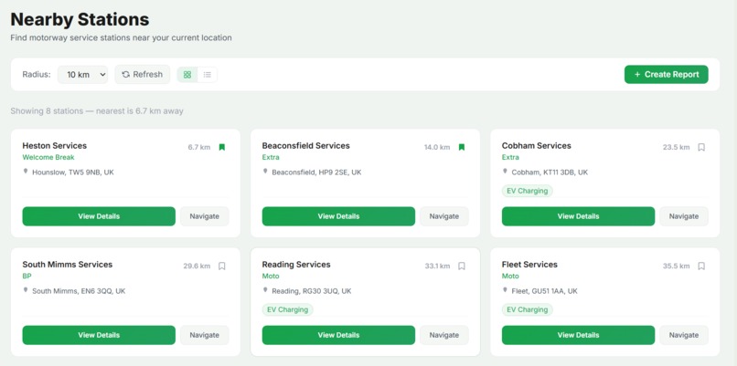
Task: Click Beaconsfield, HP9 2SE, UK address
Action: 316,173
